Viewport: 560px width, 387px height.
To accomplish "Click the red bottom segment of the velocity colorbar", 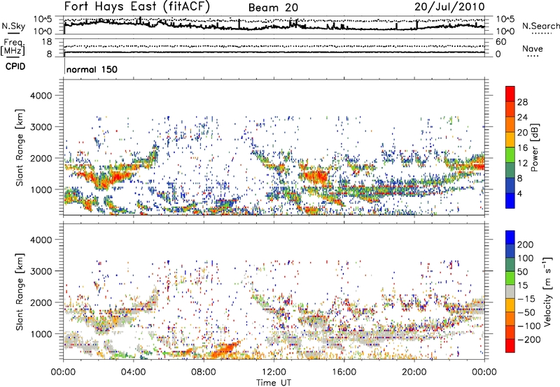I will click(x=510, y=346).
